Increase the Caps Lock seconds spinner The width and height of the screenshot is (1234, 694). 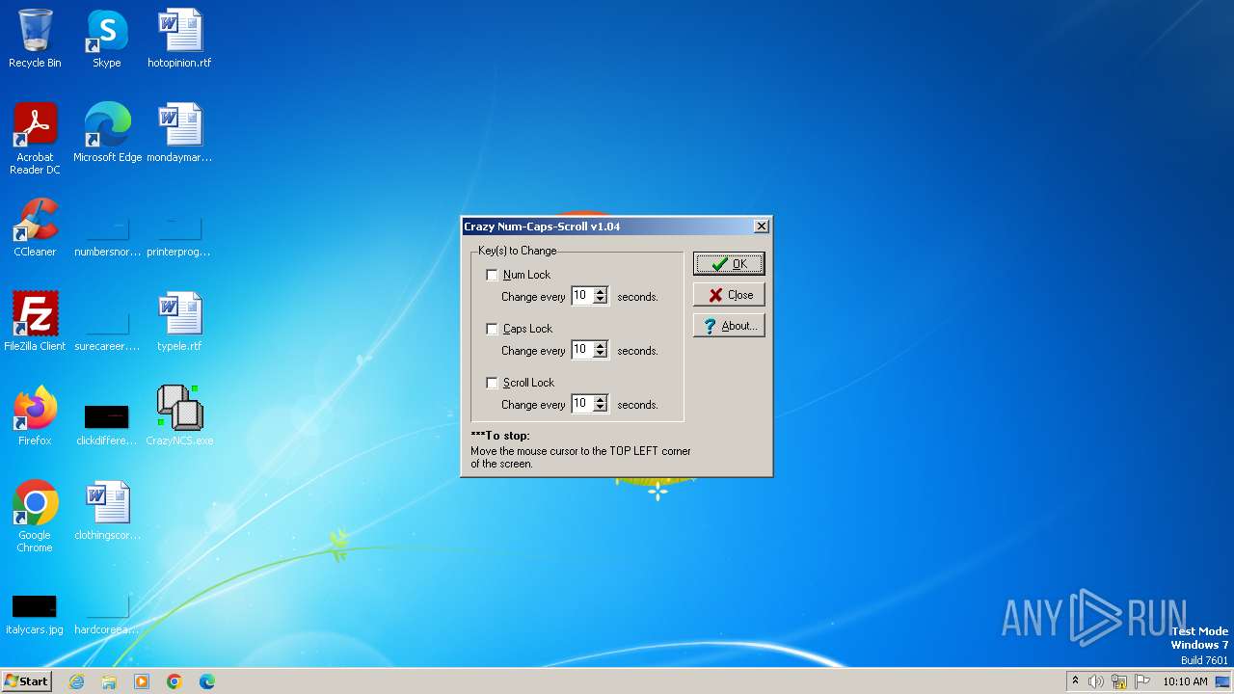(600, 346)
